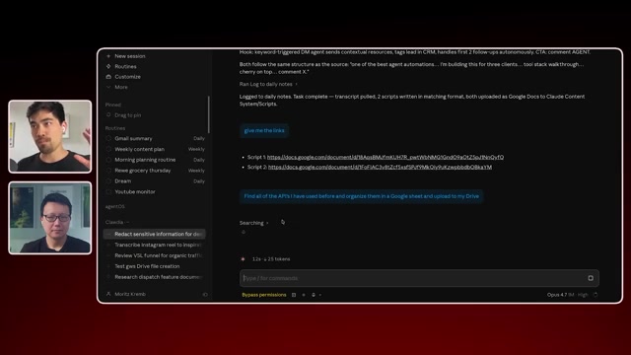The image size is (631, 355).
Task: Collapse the Claudia session group
Action: pyautogui.click(x=117, y=222)
